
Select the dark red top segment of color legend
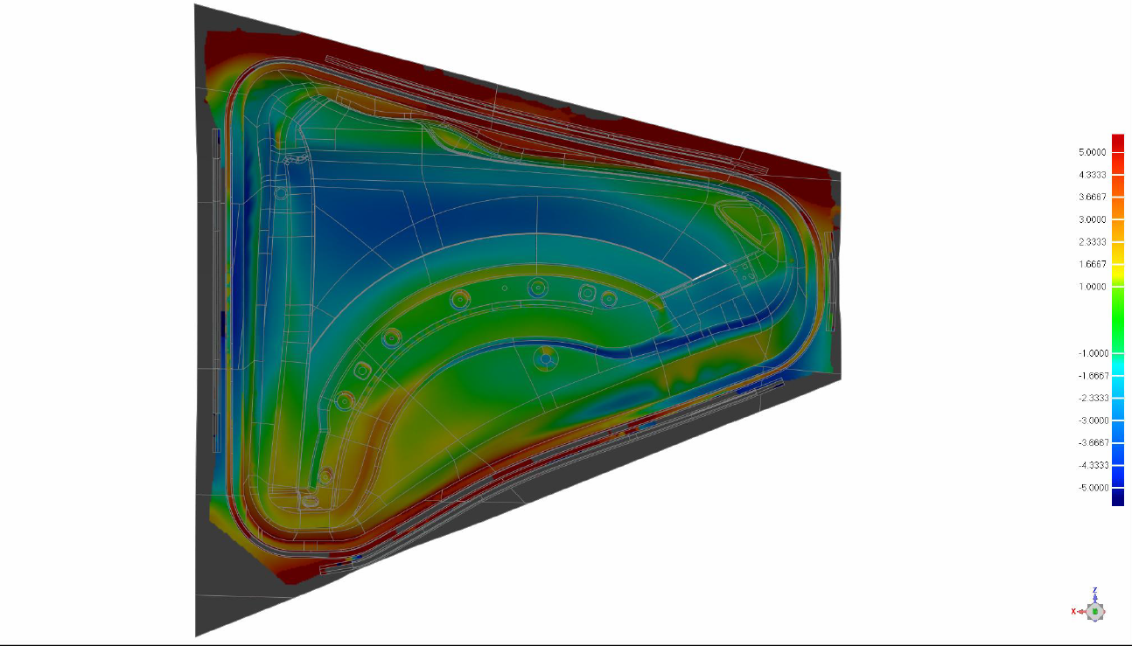tap(1117, 142)
